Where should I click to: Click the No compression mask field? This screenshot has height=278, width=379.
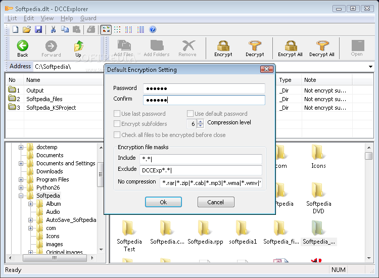pyautogui.click(x=211, y=183)
